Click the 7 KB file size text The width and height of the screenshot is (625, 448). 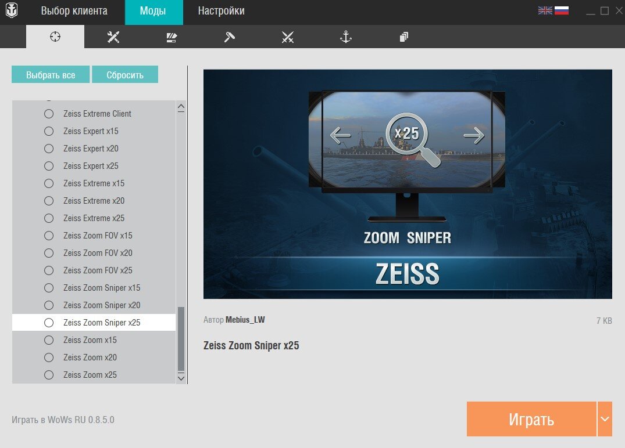[x=604, y=321]
